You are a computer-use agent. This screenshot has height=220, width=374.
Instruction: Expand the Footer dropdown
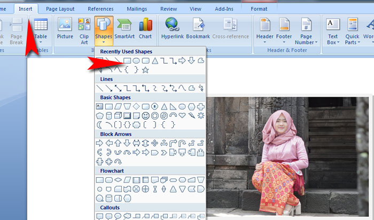coord(284,31)
